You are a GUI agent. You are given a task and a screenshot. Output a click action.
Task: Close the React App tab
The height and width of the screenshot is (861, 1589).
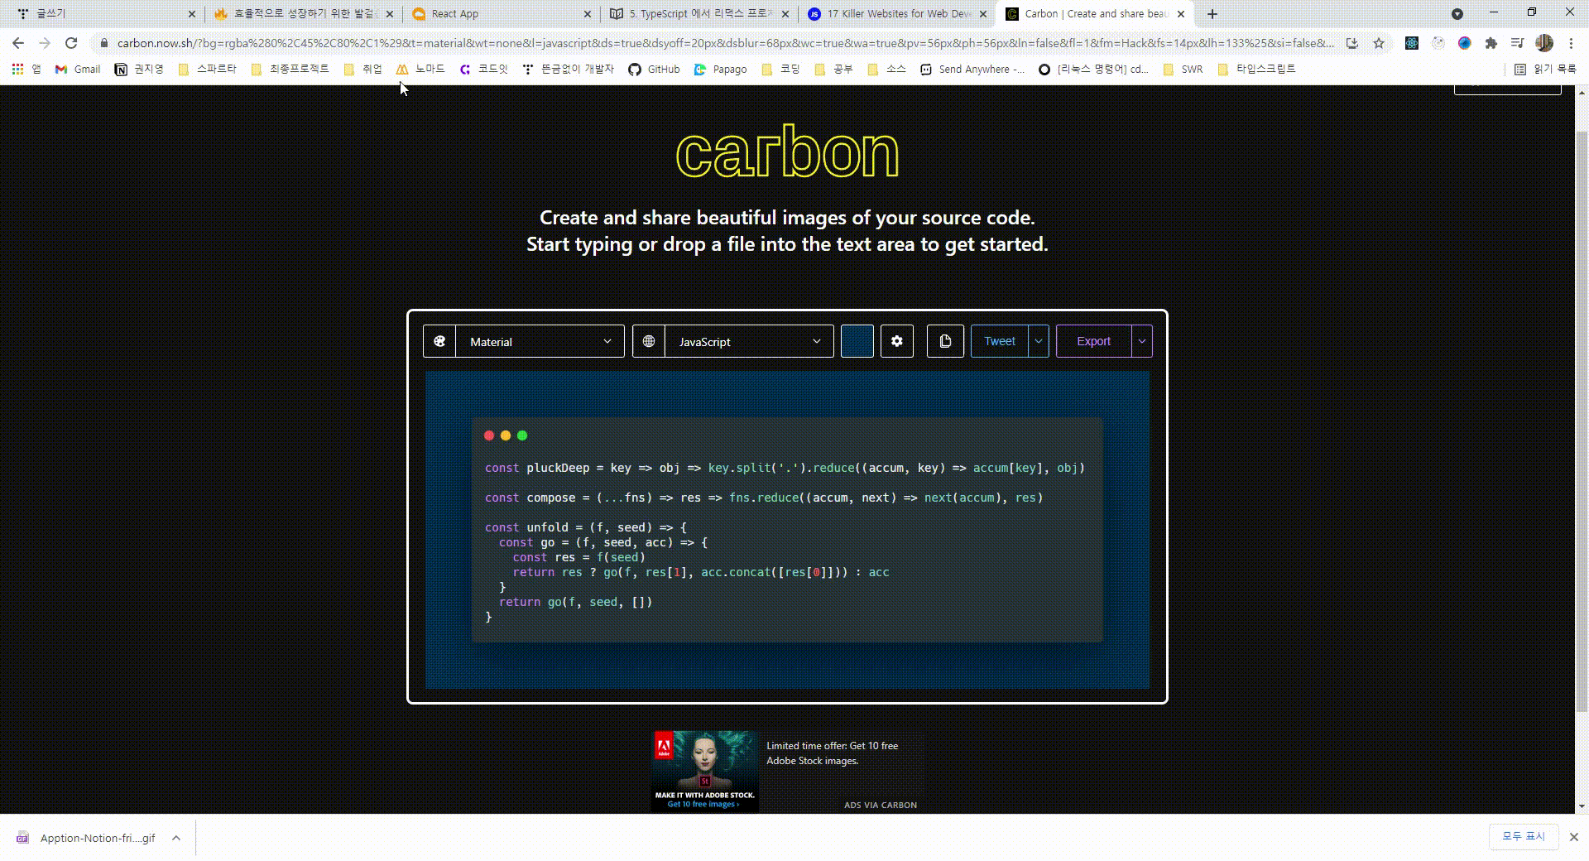(588, 13)
